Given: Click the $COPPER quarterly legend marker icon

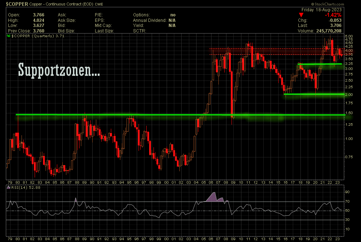Looking at the screenshot, I should [x=8, y=36].
